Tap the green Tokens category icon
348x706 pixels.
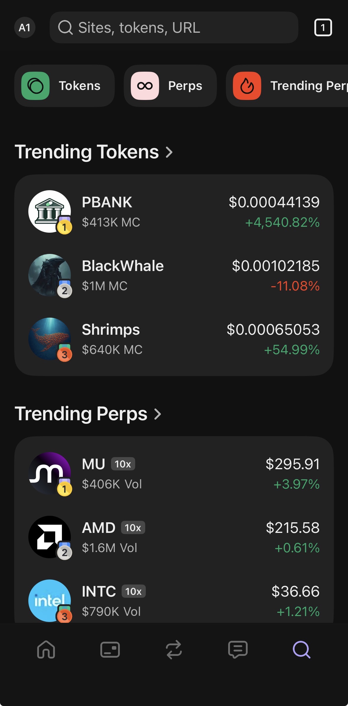tap(35, 86)
